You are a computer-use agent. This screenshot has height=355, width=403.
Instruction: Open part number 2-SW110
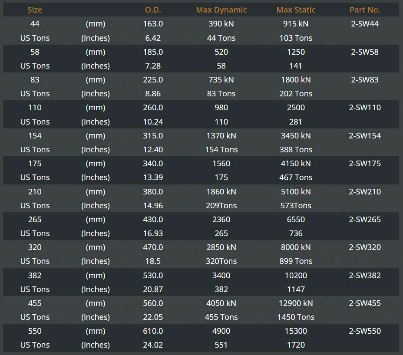[x=365, y=108]
